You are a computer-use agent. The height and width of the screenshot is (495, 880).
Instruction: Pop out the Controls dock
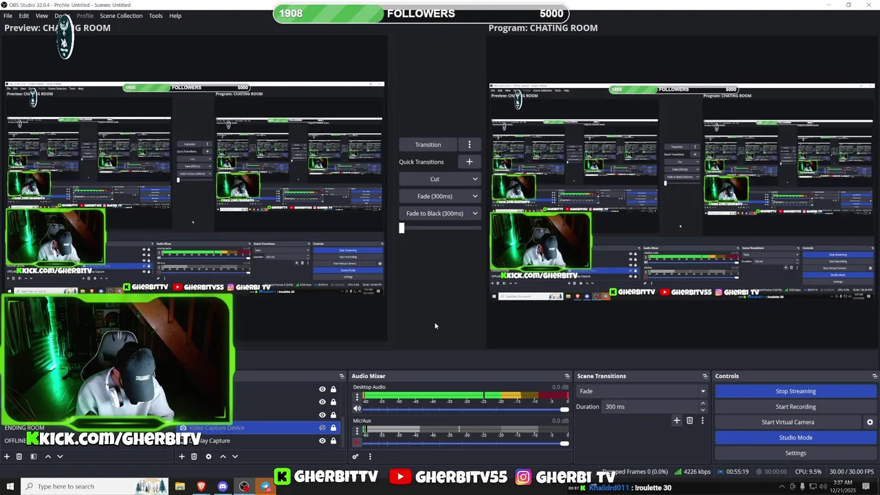(874, 376)
